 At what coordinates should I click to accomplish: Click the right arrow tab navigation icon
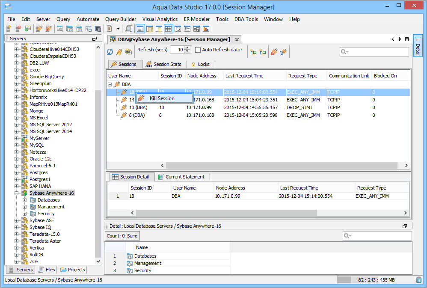pos(400,39)
